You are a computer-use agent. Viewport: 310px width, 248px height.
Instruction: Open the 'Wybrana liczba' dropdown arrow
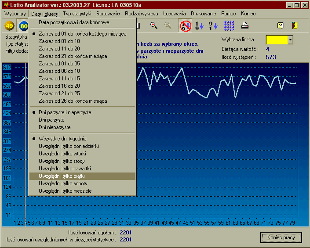pyautogui.click(x=290, y=40)
